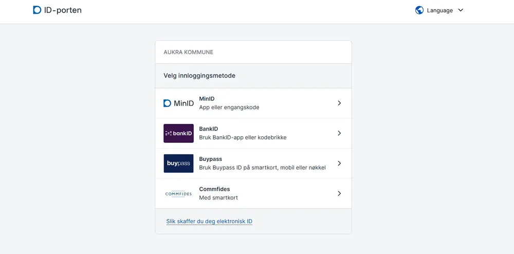Choose Commfides login method title
The image size is (514, 254).
[x=214, y=189]
